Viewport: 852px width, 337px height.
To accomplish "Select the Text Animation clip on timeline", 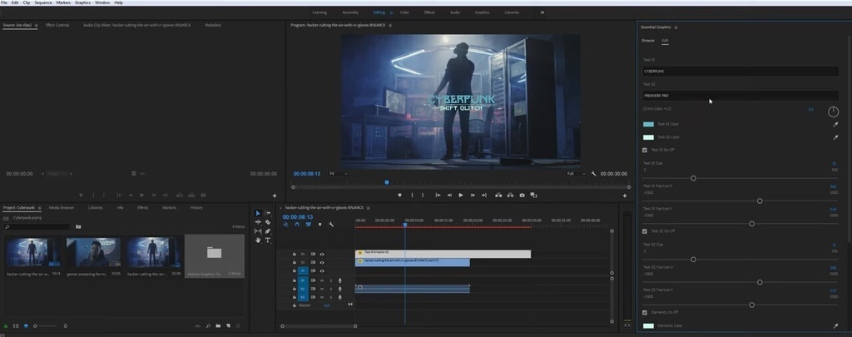I will click(443, 254).
